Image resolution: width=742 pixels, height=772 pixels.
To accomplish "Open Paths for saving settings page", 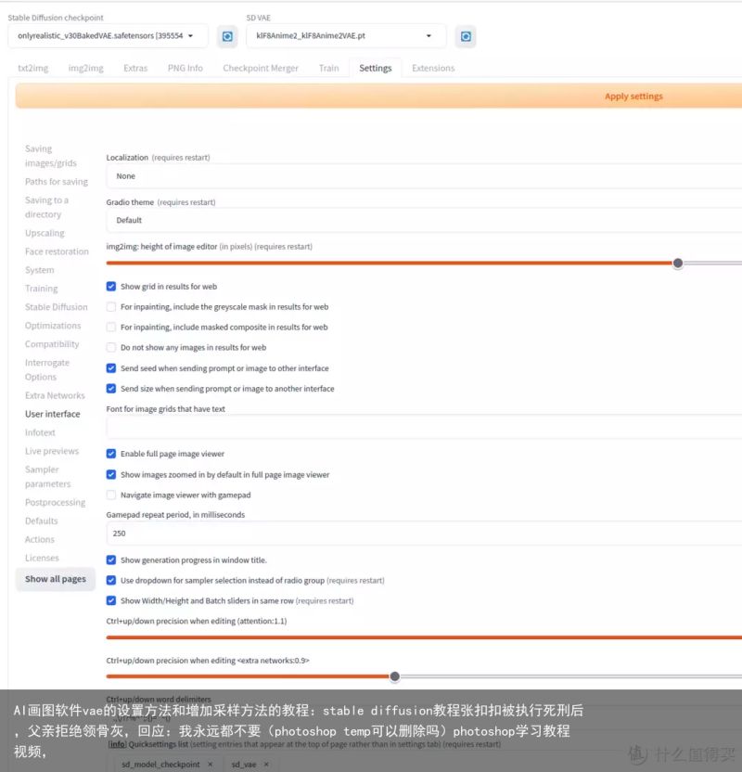I will [x=57, y=182].
